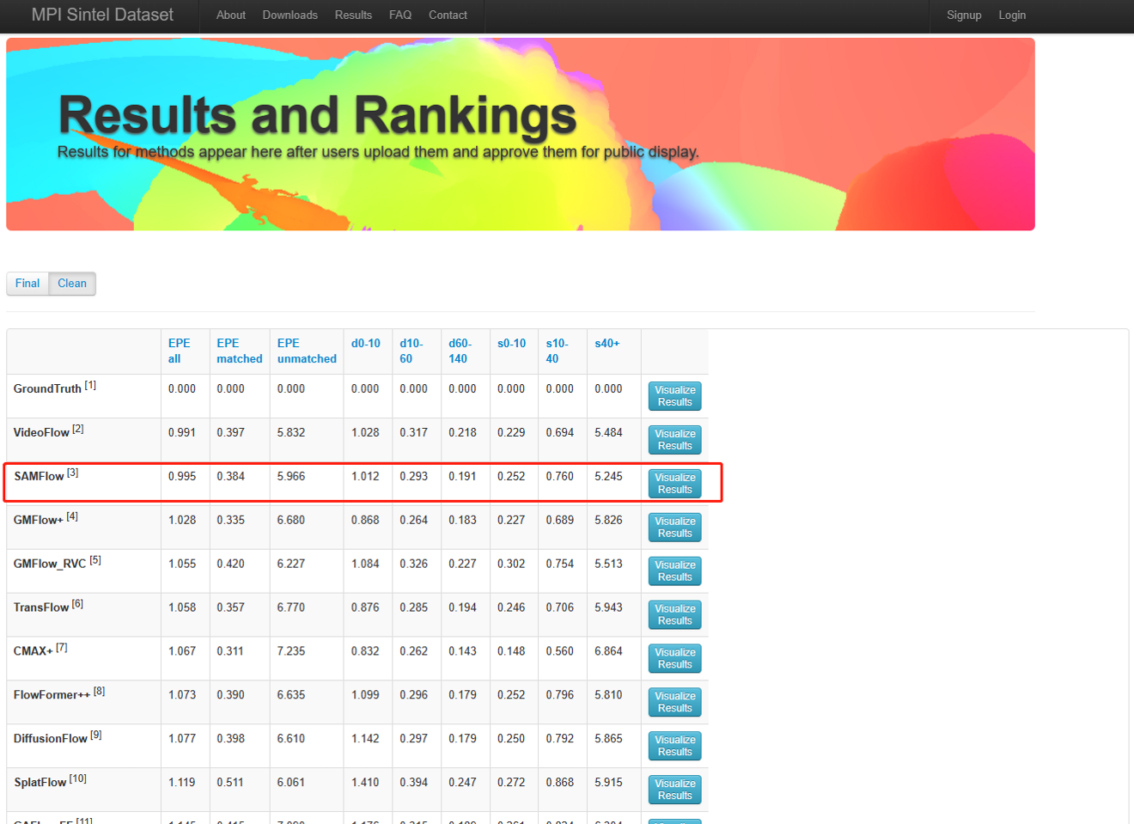Visualize Results for the CMAX+ row
This screenshot has height=824, width=1134.
tap(674, 659)
